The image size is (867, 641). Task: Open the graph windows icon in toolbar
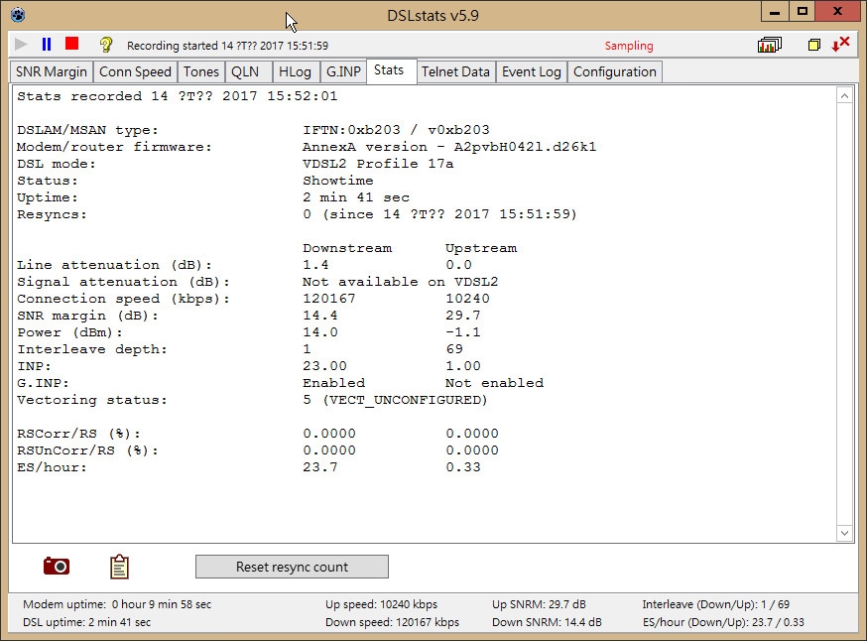(770, 45)
